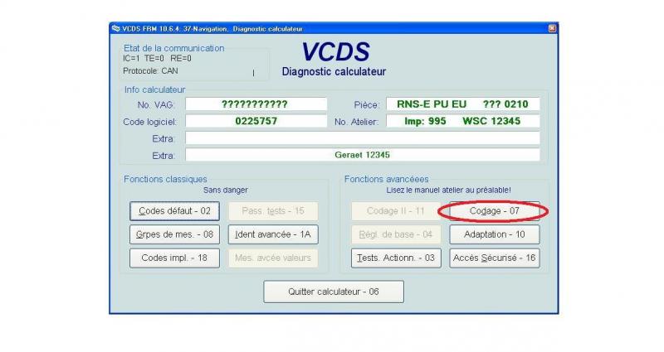
Task: Launch Tests. Actionn. - 03
Action: click(x=396, y=258)
